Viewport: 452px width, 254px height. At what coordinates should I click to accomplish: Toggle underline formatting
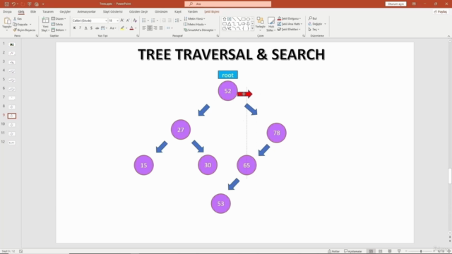pos(85,28)
